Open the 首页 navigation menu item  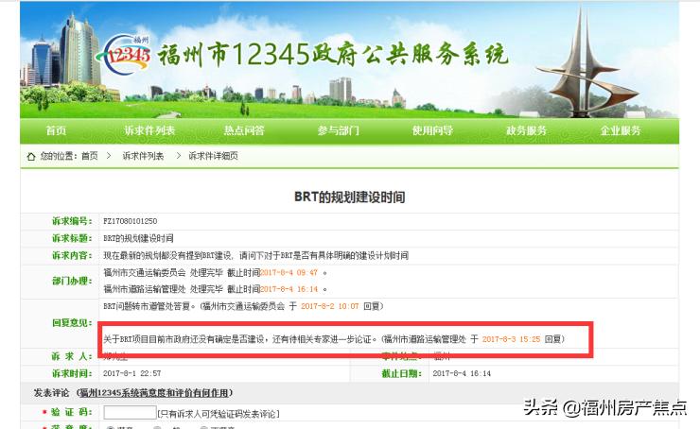pos(56,130)
